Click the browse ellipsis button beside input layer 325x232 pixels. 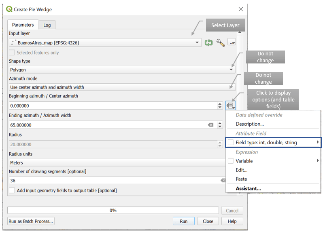(232, 42)
